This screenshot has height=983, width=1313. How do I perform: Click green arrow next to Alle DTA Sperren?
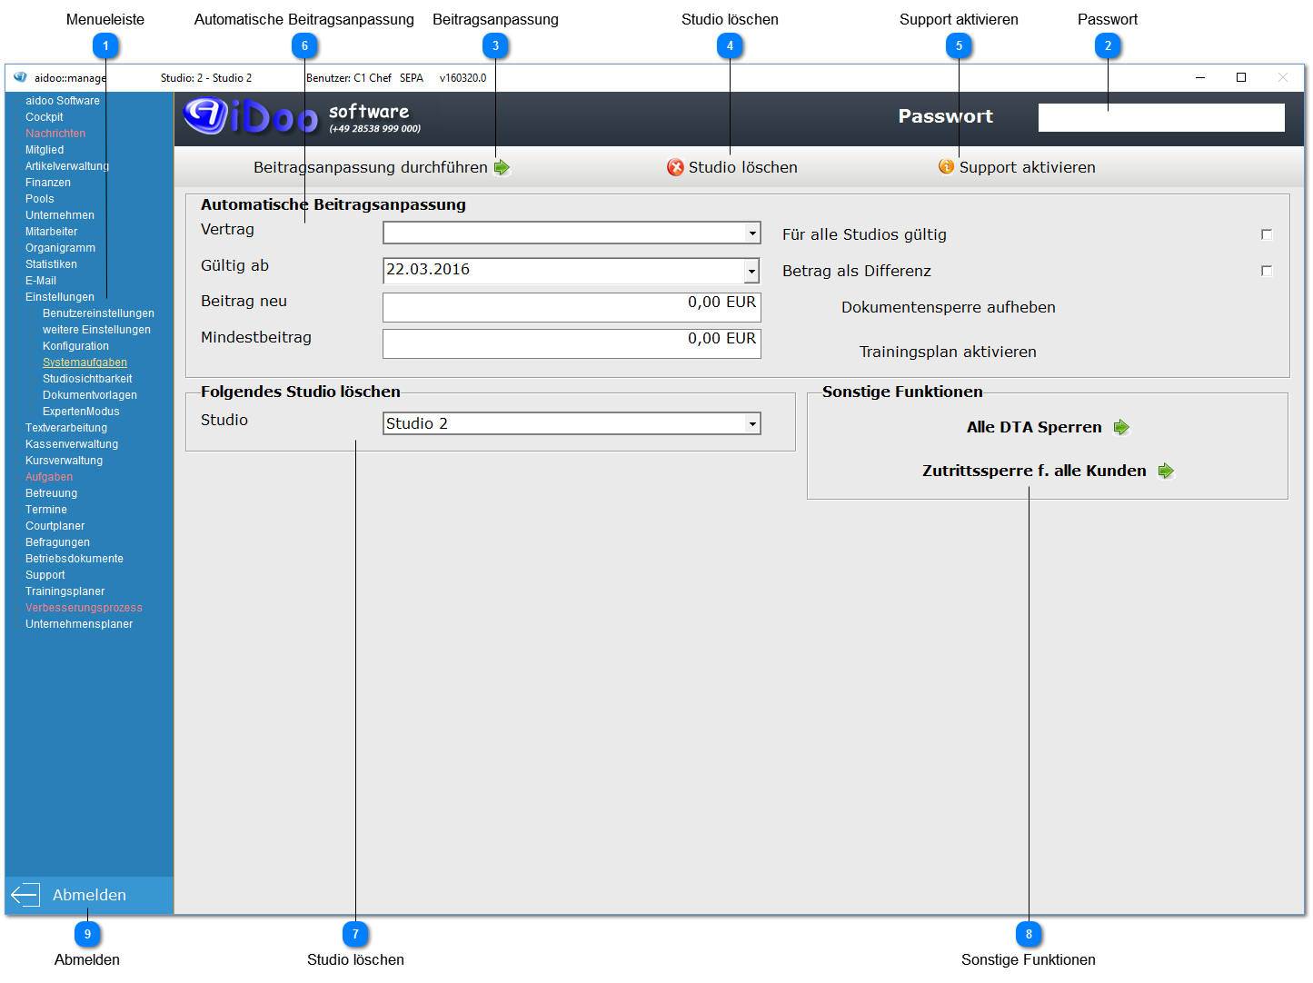tap(1121, 427)
